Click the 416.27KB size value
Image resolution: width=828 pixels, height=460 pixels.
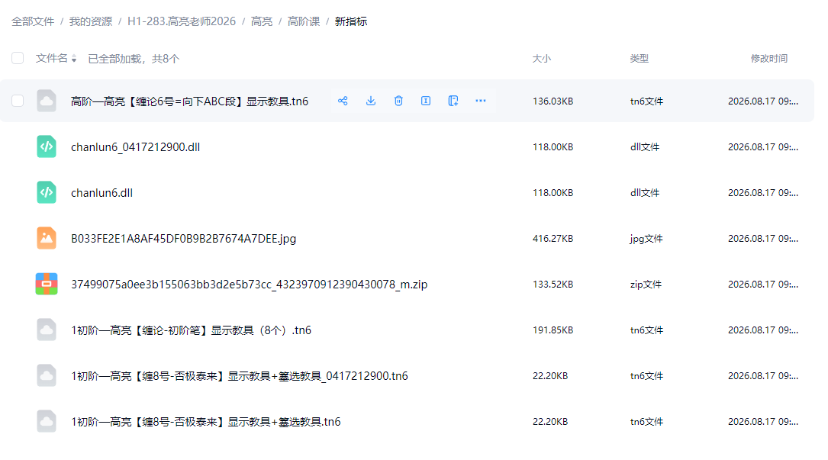[x=553, y=239]
